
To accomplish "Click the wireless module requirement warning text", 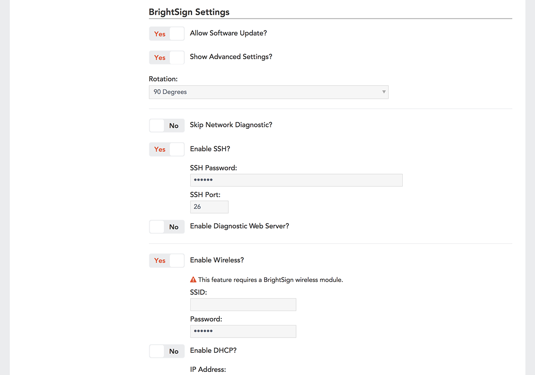I will click(x=270, y=280).
